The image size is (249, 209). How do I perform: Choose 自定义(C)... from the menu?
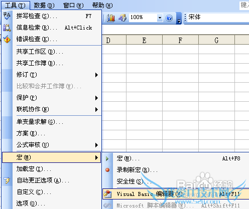click(x=52, y=192)
